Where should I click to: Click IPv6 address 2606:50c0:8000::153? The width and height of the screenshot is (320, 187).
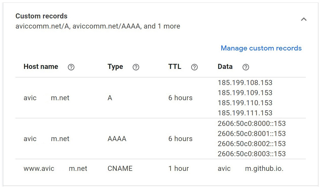(x=251, y=124)
